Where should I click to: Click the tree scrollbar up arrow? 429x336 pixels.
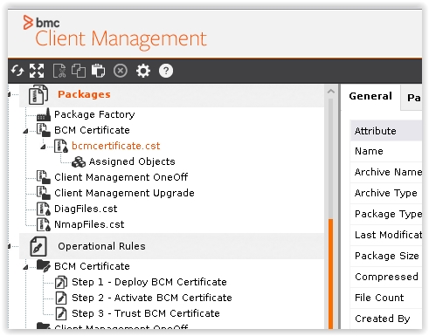pyautogui.click(x=331, y=92)
